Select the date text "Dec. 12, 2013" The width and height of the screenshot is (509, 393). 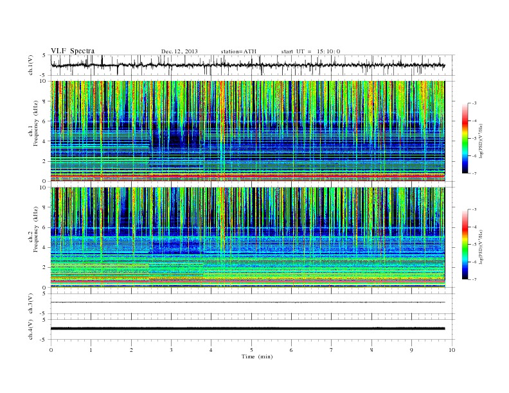pos(179,51)
